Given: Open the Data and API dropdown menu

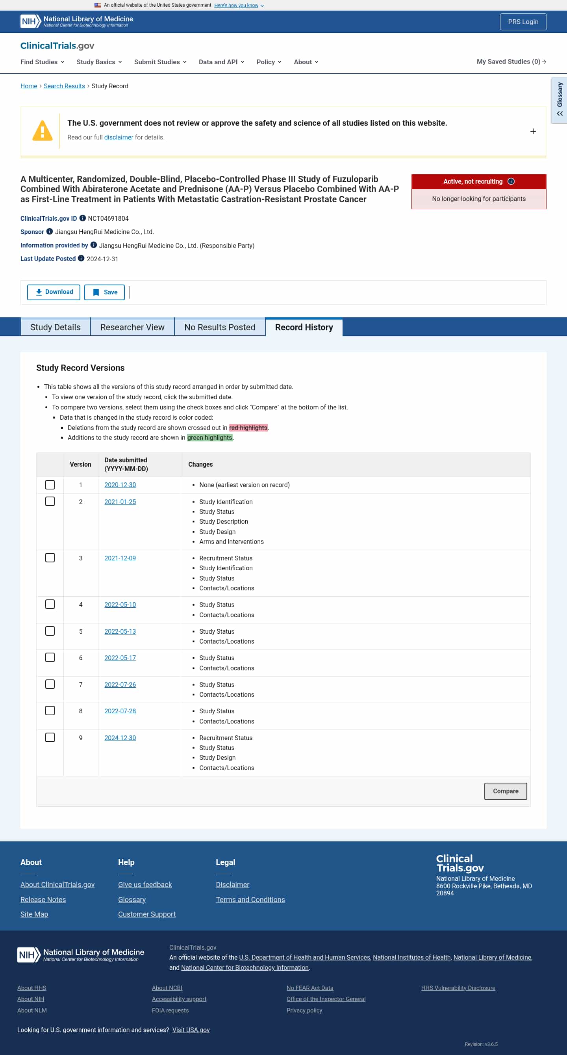Looking at the screenshot, I should click(222, 62).
